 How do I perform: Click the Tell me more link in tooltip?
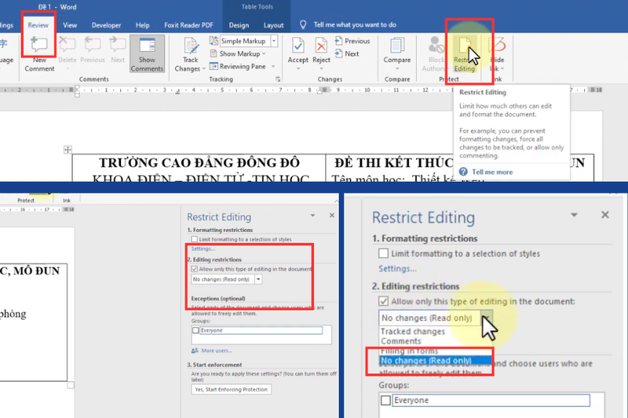coord(492,172)
